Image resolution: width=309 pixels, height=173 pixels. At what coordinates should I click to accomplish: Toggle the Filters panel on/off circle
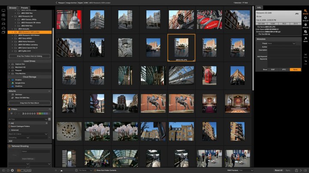pos(9,109)
